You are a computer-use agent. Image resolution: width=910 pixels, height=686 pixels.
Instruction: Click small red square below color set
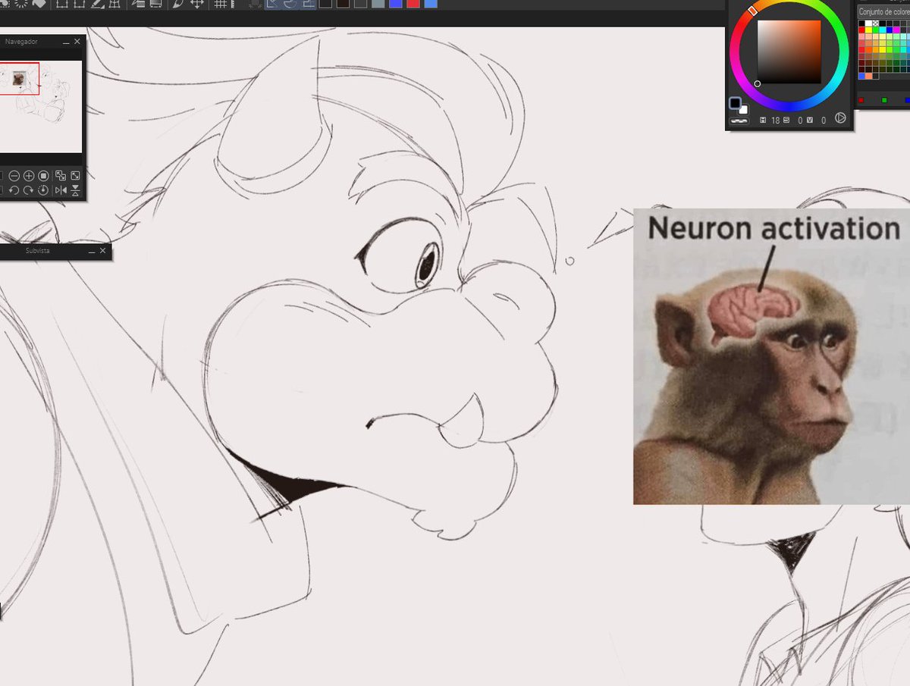[x=861, y=100]
